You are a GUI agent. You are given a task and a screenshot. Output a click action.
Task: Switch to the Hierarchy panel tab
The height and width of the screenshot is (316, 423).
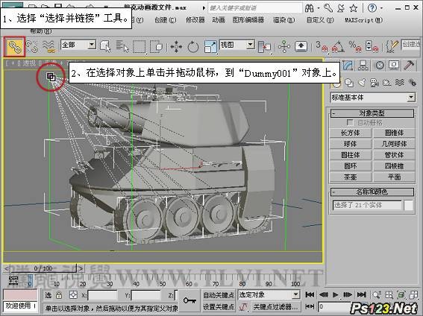tap(363, 66)
